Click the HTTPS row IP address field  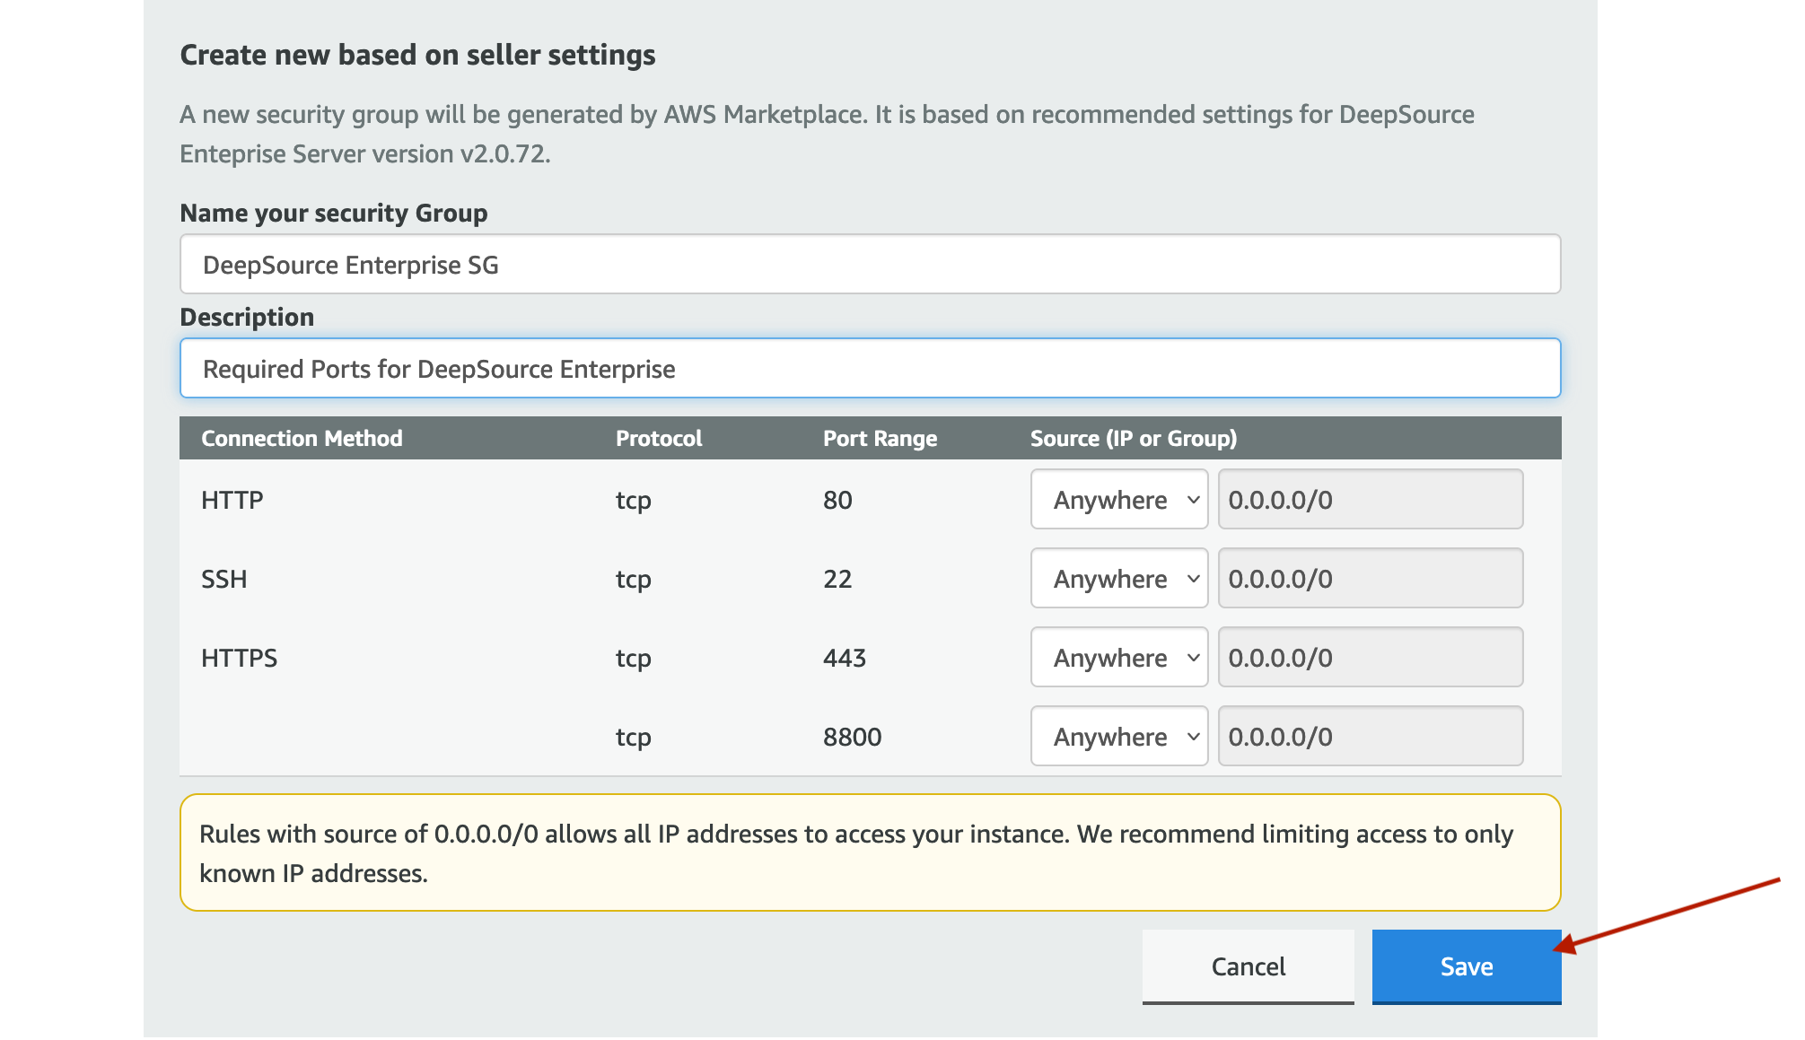pyautogui.click(x=1370, y=658)
